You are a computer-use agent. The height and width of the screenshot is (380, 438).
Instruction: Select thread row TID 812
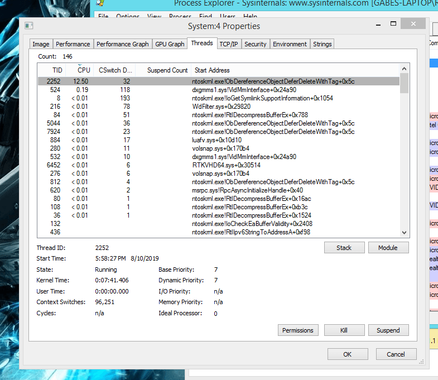point(218,182)
